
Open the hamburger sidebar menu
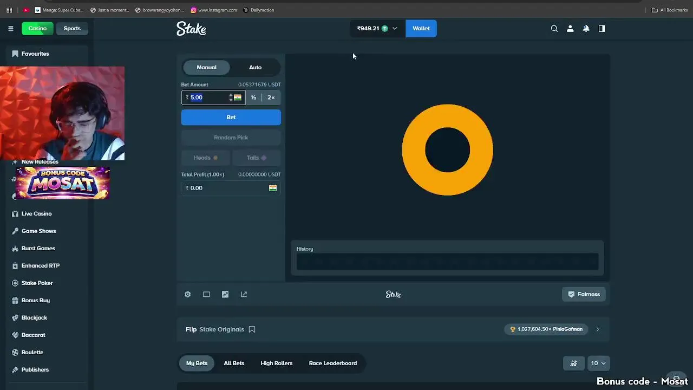pos(10,28)
